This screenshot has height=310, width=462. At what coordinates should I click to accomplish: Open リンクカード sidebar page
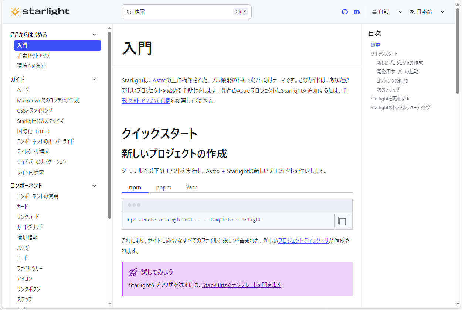[x=28, y=217]
